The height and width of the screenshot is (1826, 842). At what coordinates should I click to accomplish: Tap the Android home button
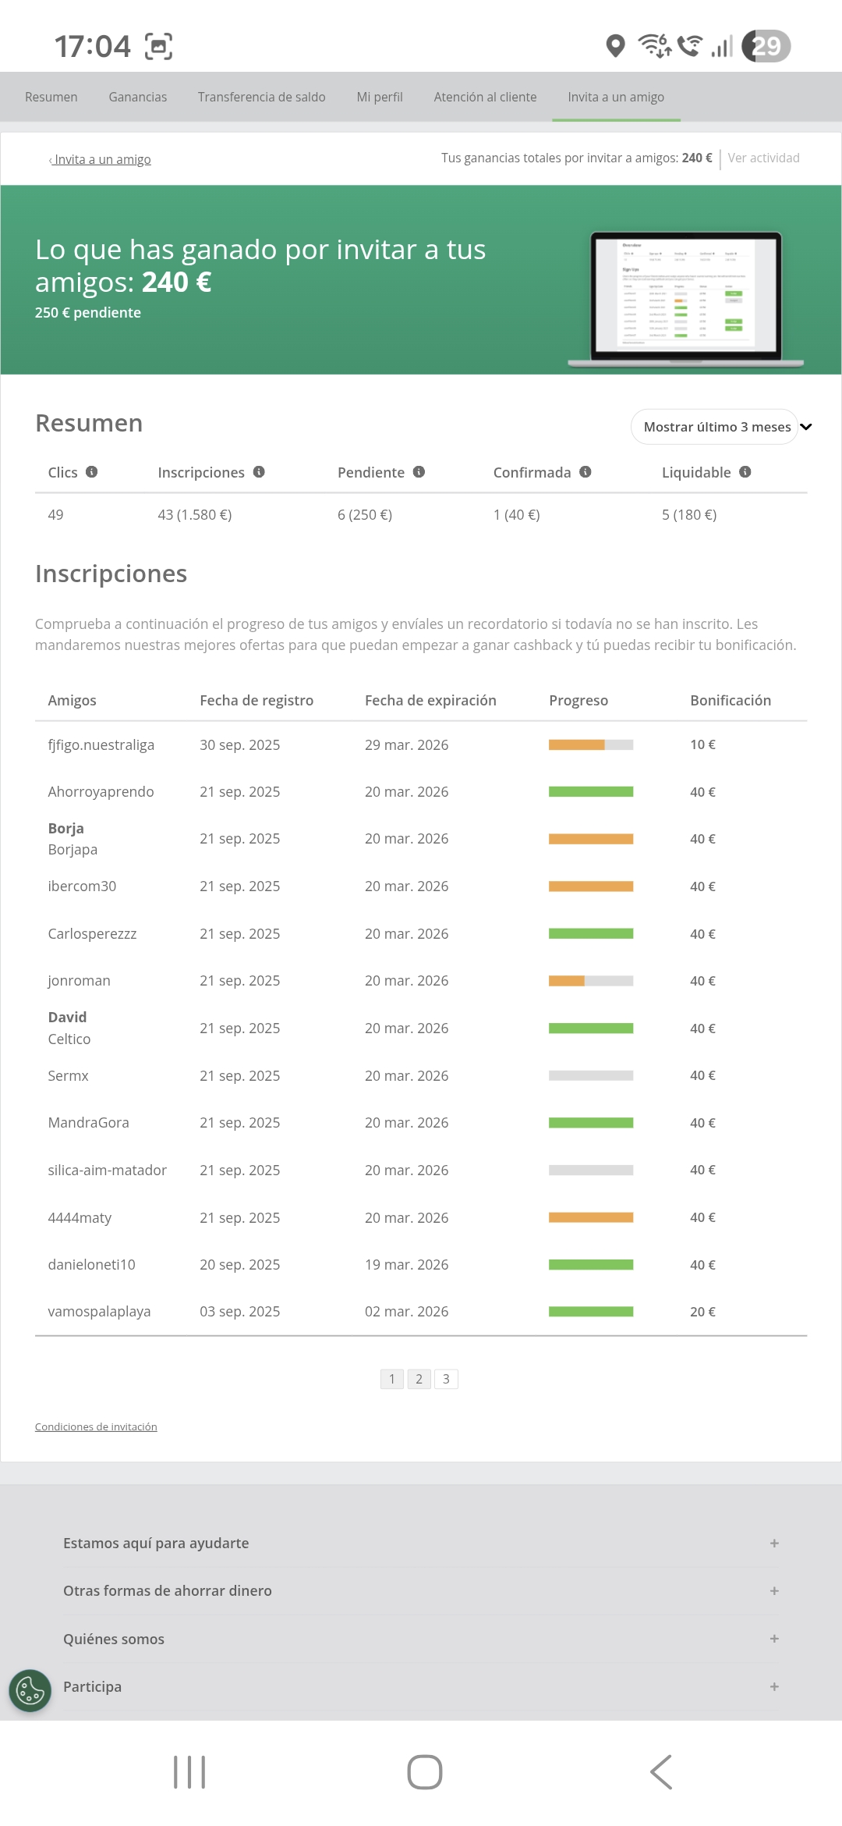point(424,1771)
